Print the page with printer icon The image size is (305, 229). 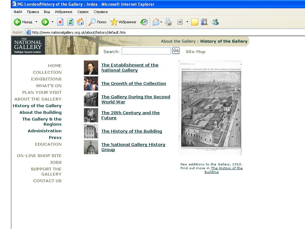[x=168, y=22]
